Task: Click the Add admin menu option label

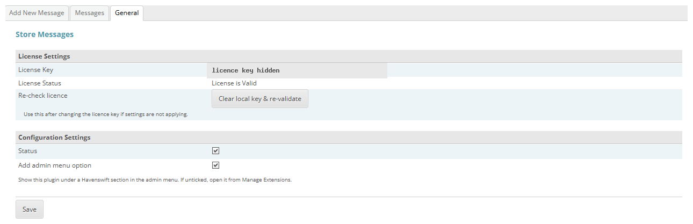Action: 55,165
